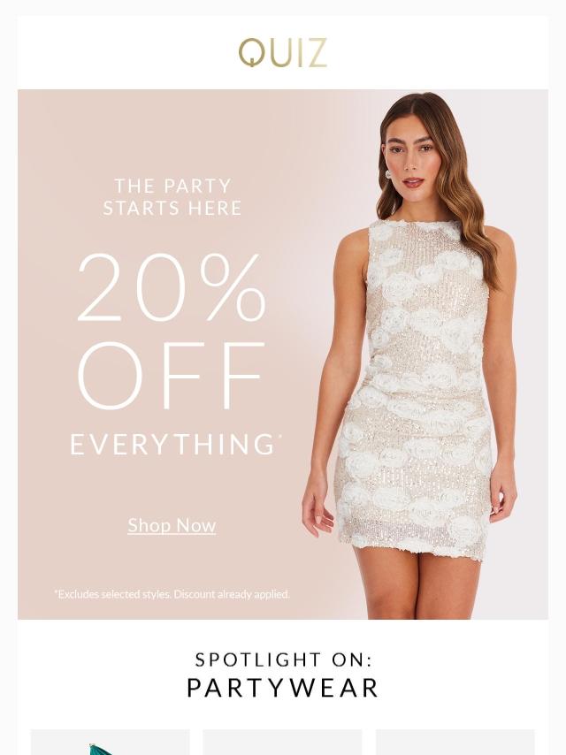Select the 'THE PARTY STARTS HERE' headline
The width and height of the screenshot is (566, 755).
point(172,197)
